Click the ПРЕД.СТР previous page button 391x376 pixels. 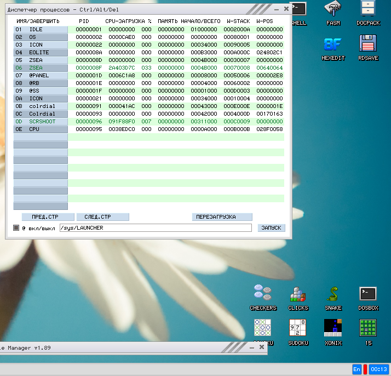(x=44, y=217)
